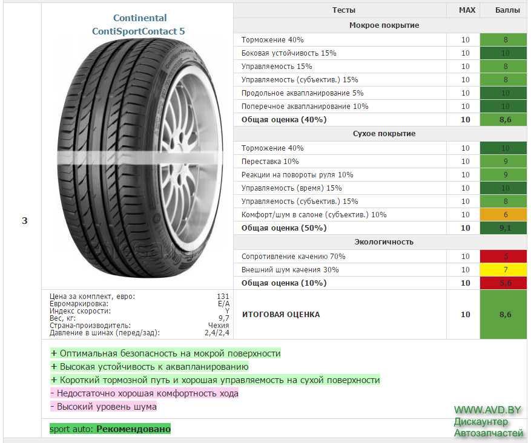Select the "Общая оценка (10%)" row label
This screenshot has width=531, height=443.
pyautogui.click(x=284, y=283)
